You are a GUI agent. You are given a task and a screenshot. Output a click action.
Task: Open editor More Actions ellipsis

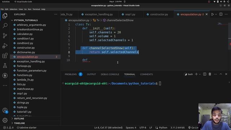(226, 14)
